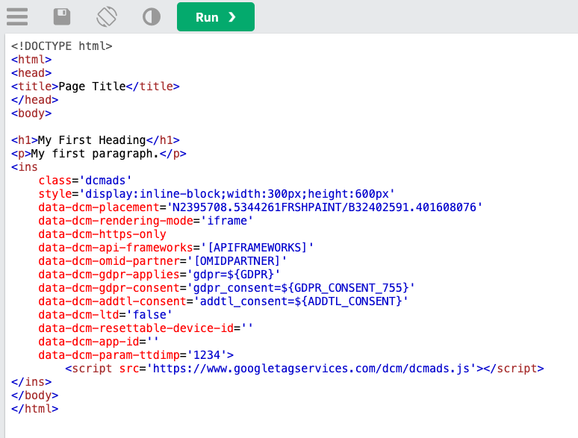578x438 pixels.
Task: Click the APIFRAMEWORKS placeholder value
Action: 258,248
